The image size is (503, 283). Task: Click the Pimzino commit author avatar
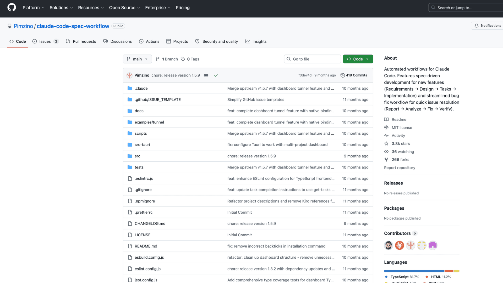tap(129, 75)
